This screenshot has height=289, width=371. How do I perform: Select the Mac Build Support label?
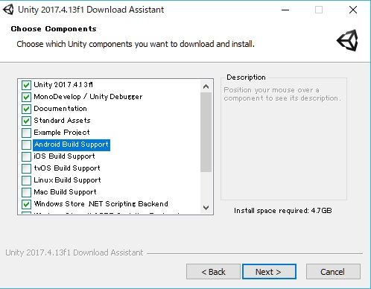(65, 192)
